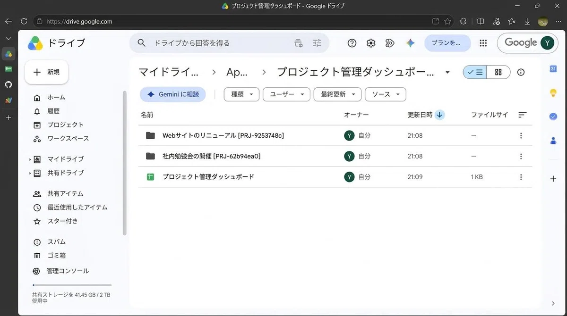This screenshot has width=567, height=316.
Task: Open more actions for 社内勉強会の開催 row
Action: 521,156
